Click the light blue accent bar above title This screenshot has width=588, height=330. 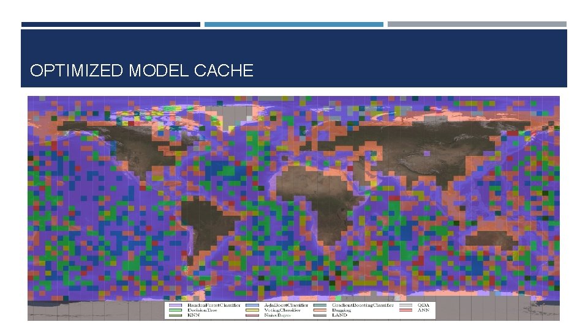[x=293, y=24]
